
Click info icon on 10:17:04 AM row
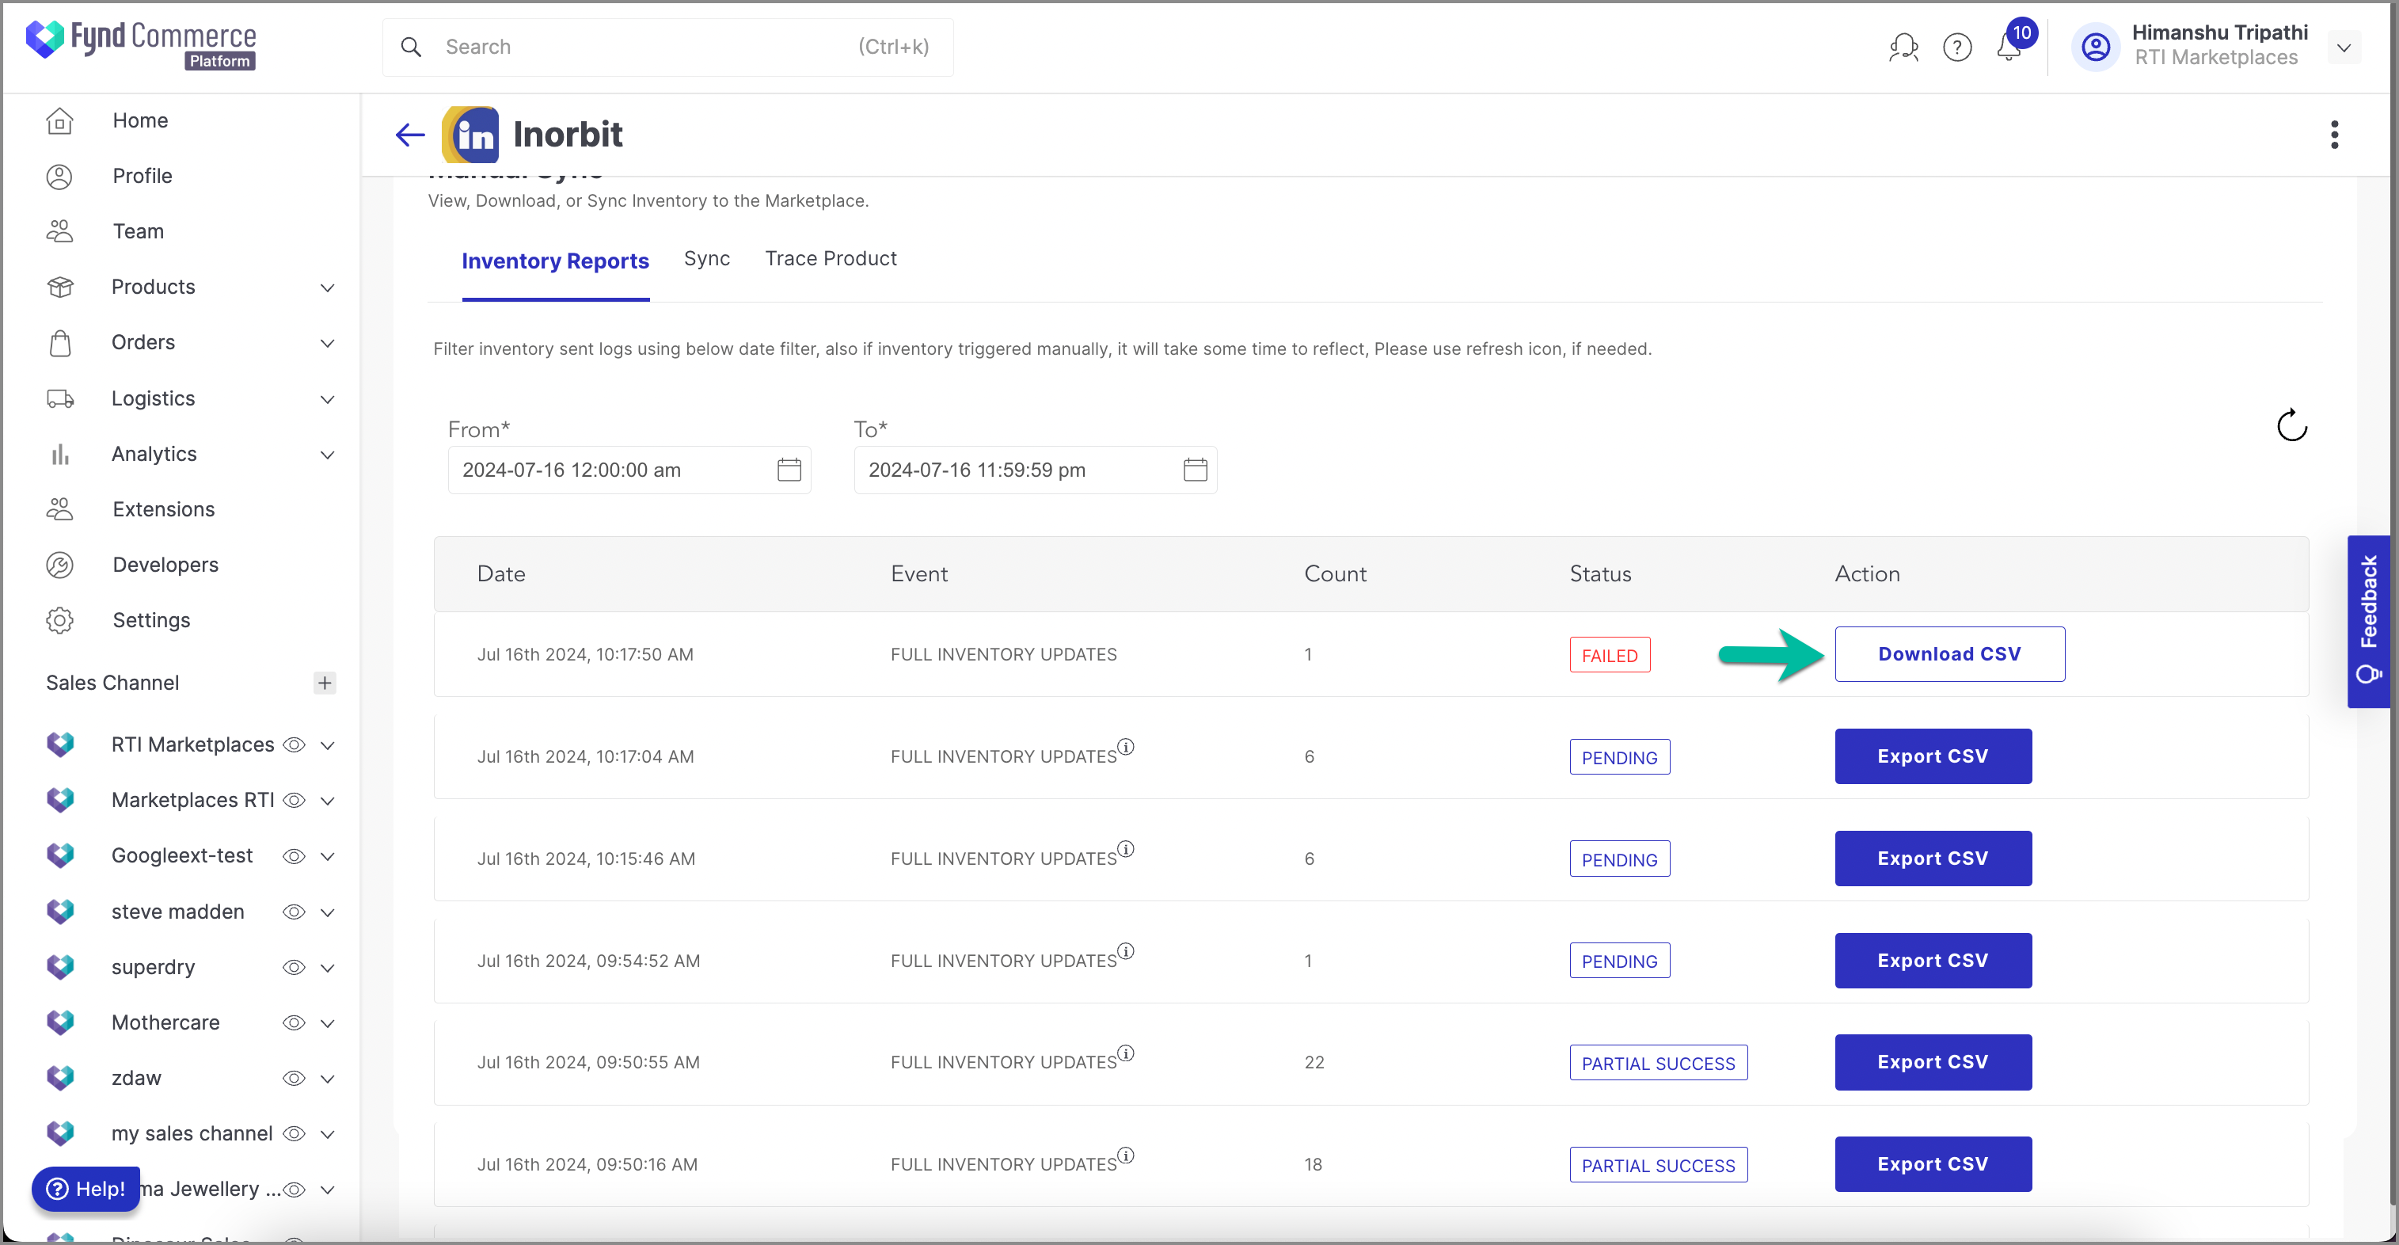coord(1126,746)
